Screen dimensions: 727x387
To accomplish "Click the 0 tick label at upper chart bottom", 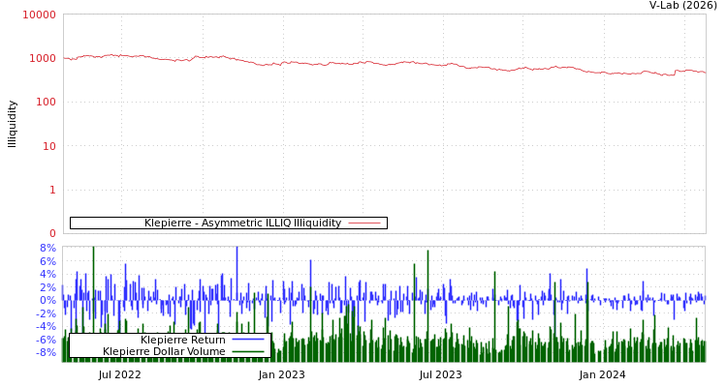I will pos(52,233).
